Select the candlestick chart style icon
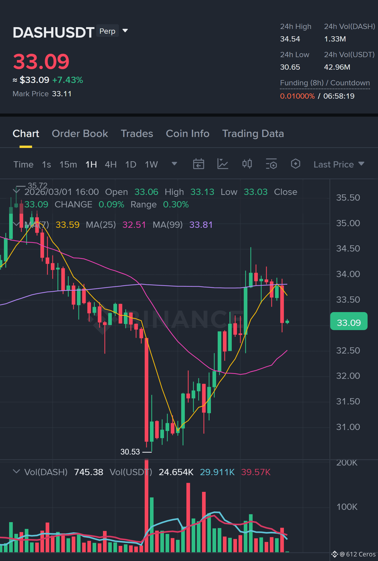 tap(247, 164)
